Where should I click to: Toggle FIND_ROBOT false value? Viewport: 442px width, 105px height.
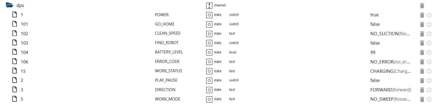pyautogui.click(x=375, y=43)
